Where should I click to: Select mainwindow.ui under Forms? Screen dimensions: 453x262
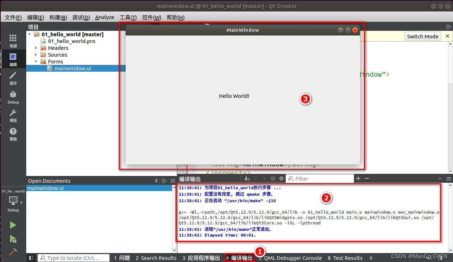coord(73,68)
